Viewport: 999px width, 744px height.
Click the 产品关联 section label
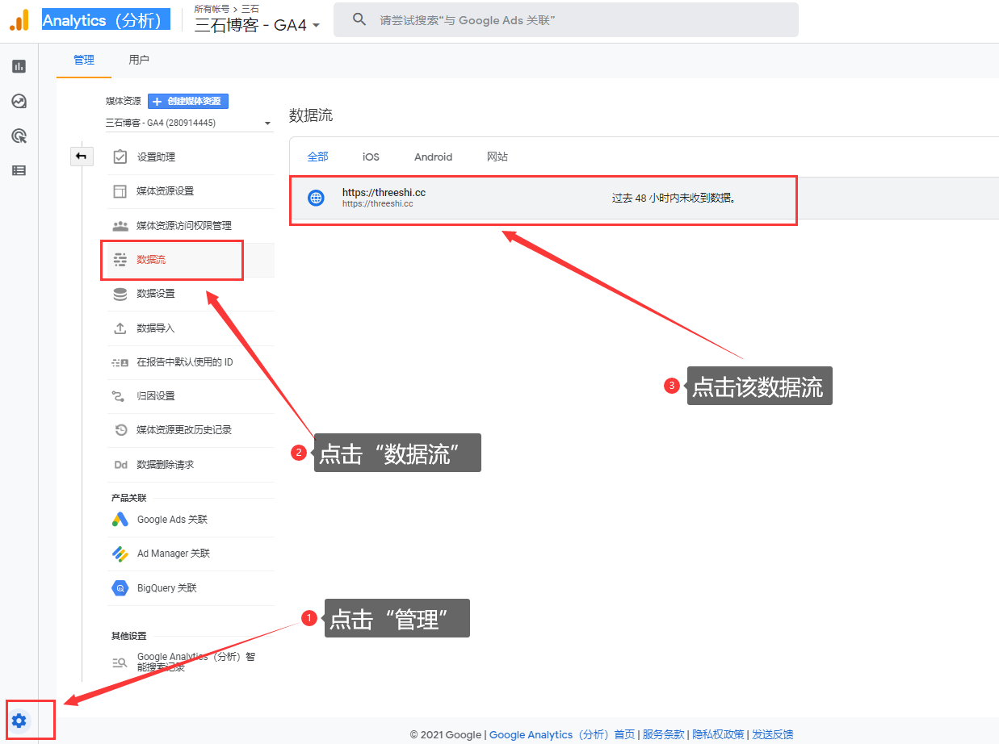click(129, 498)
